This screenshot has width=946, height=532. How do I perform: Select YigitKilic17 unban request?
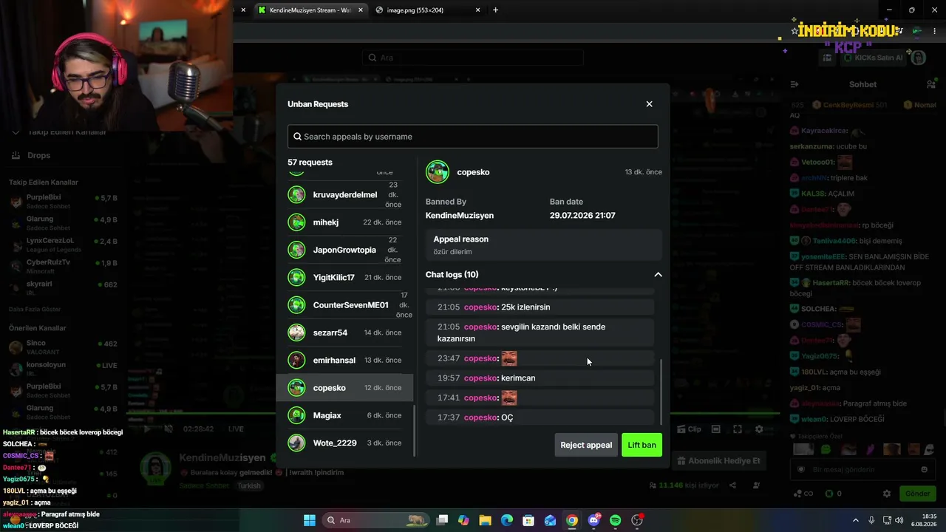pyautogui.click(x=344, y=277)
